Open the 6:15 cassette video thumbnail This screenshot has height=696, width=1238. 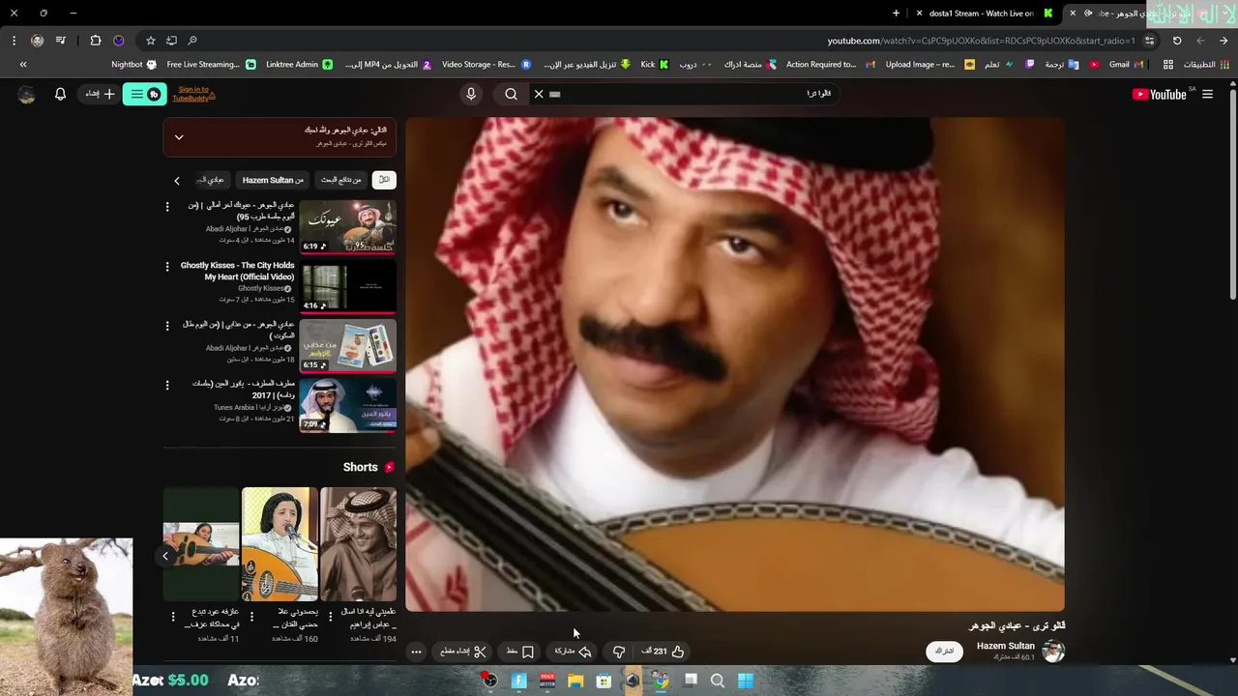pyautogui.click(x=347, y=346)
